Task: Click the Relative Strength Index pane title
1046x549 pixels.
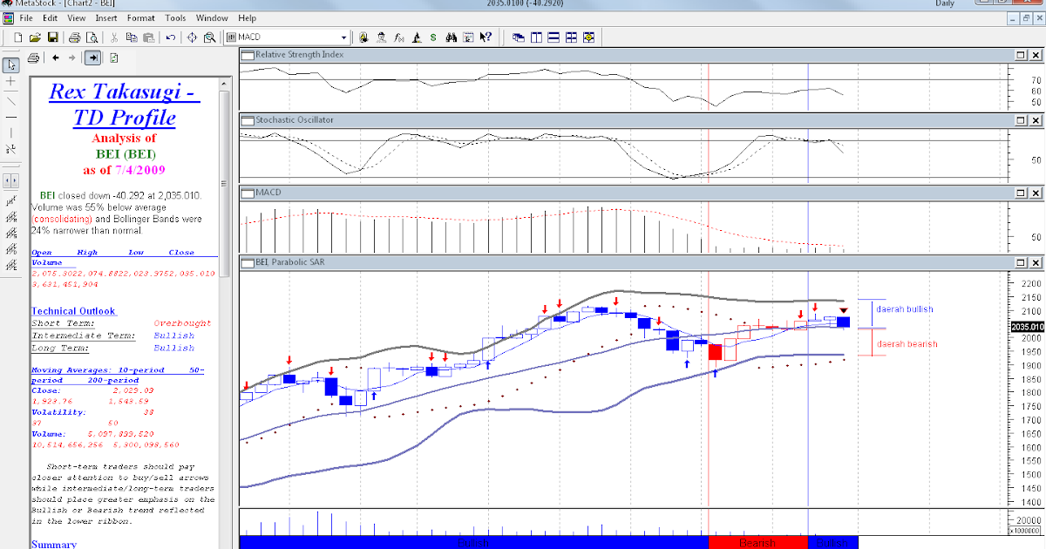Action: pyautogui.click(x=299, y=54)
